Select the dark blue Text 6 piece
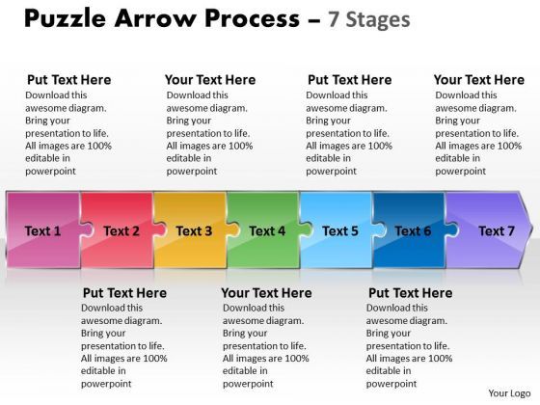Screen dimensions: 540x405 (409, 230)
